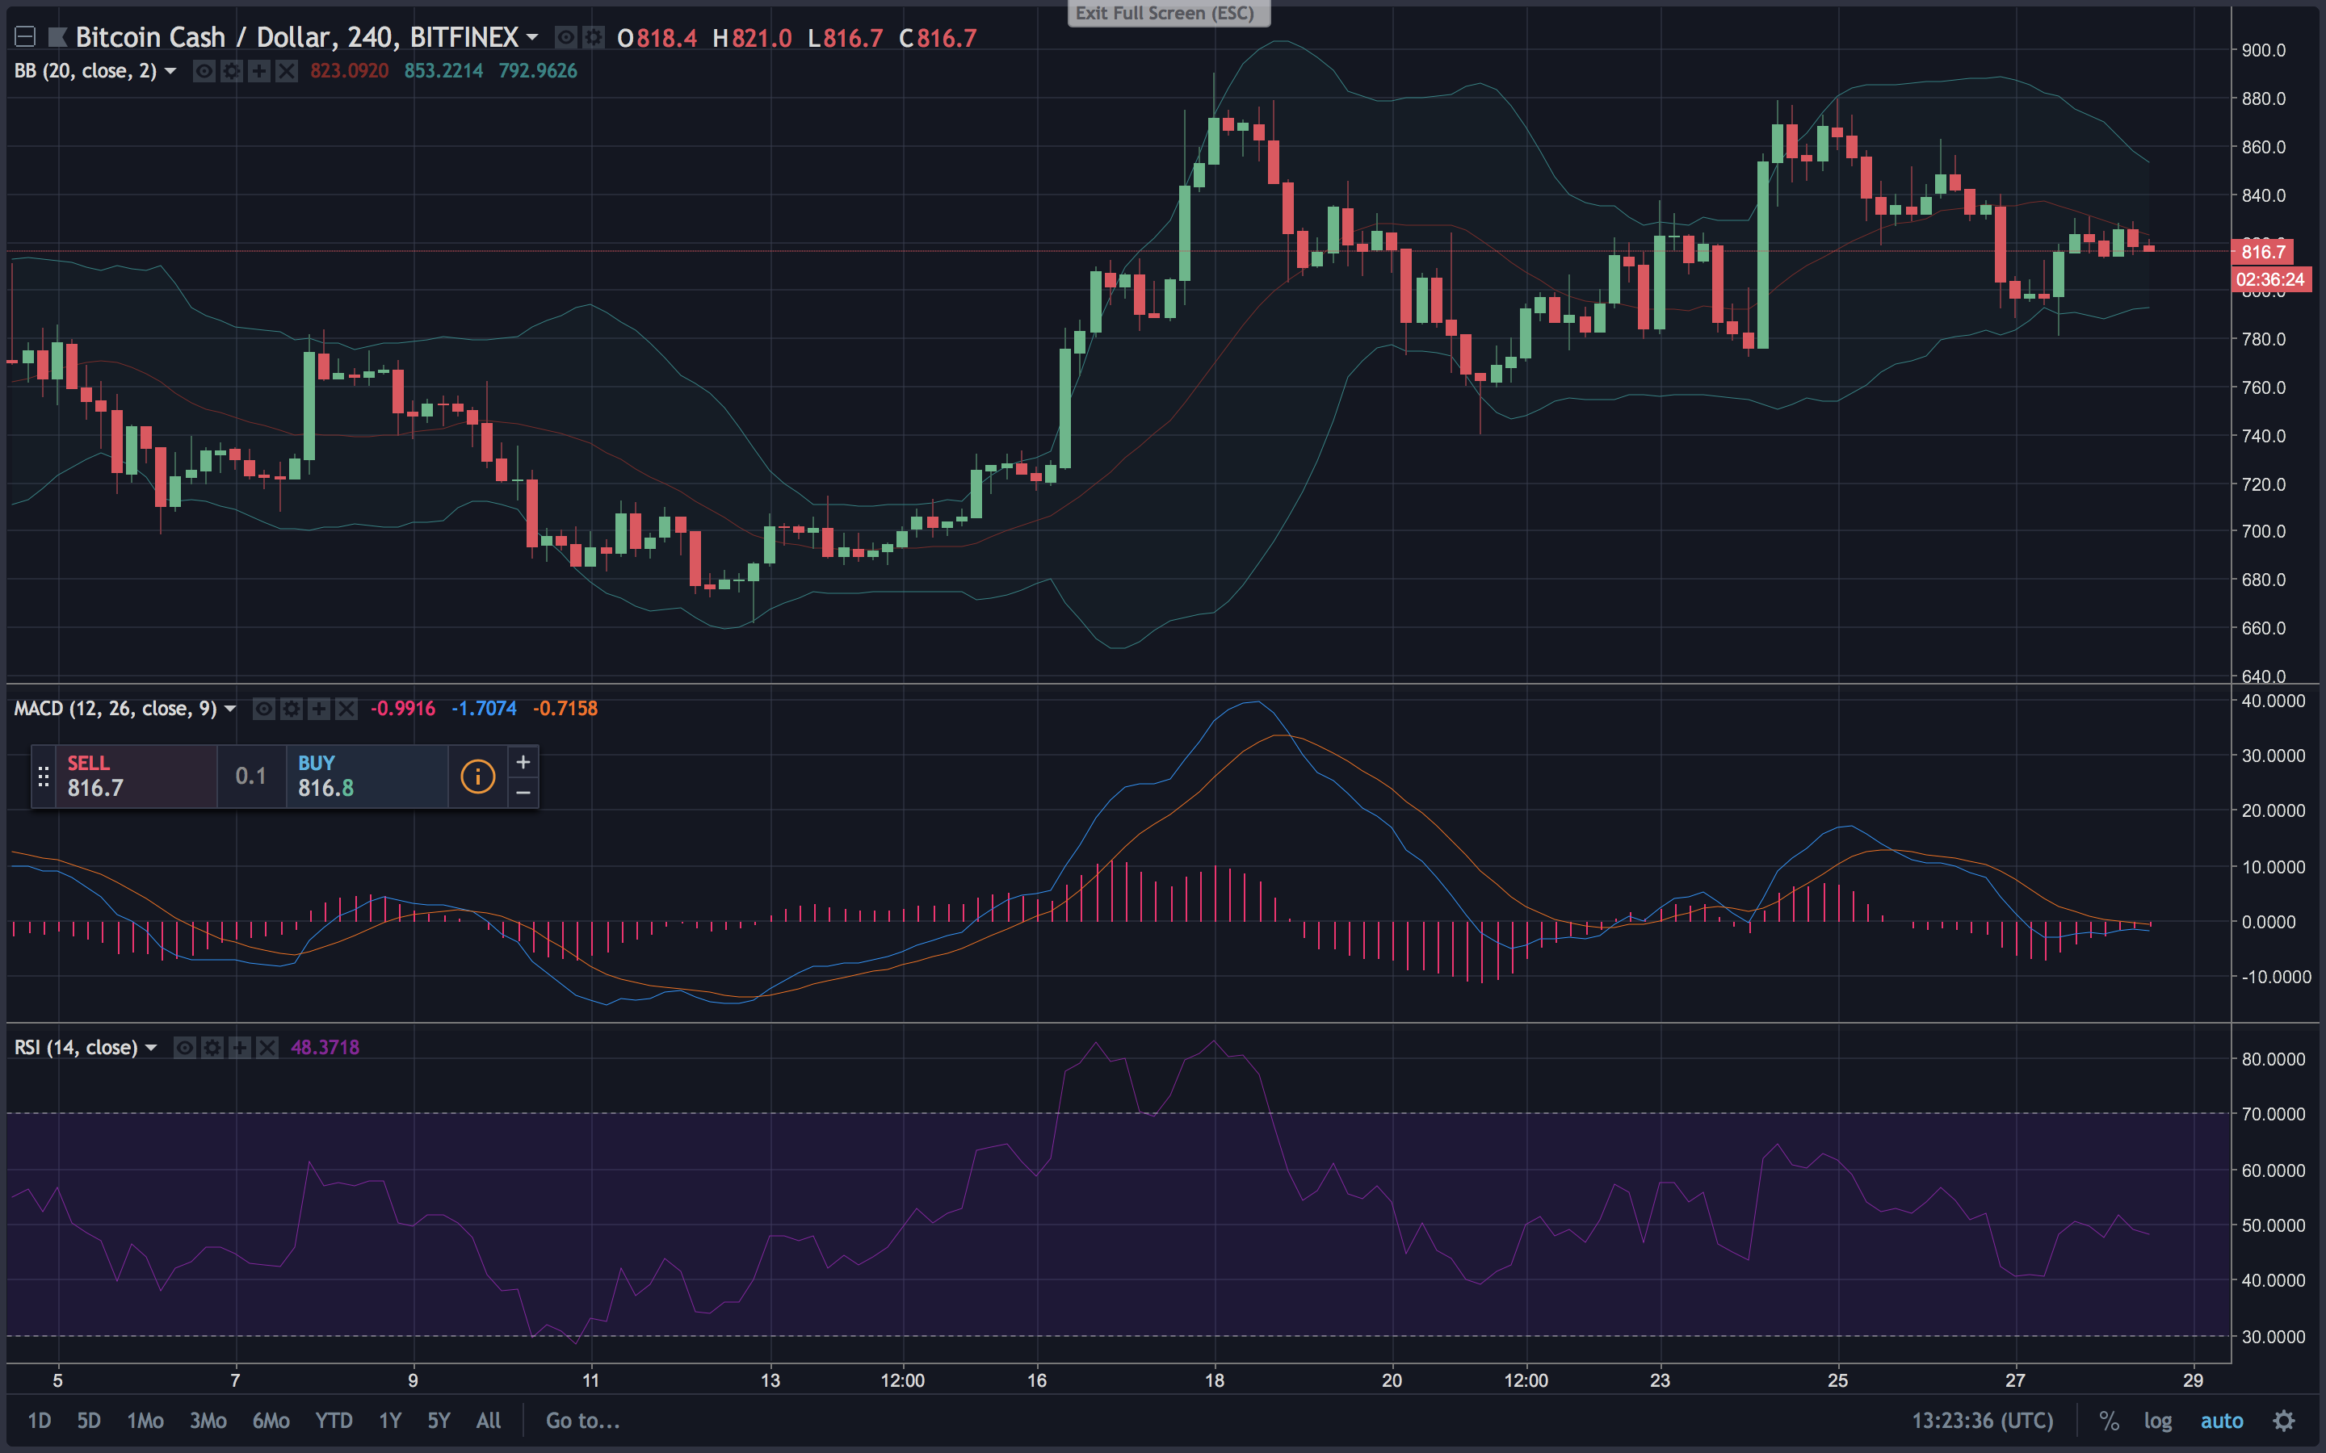Click the MACD histogram value -0.9916
The image size is (2326, 1453).
coord(403,708)
